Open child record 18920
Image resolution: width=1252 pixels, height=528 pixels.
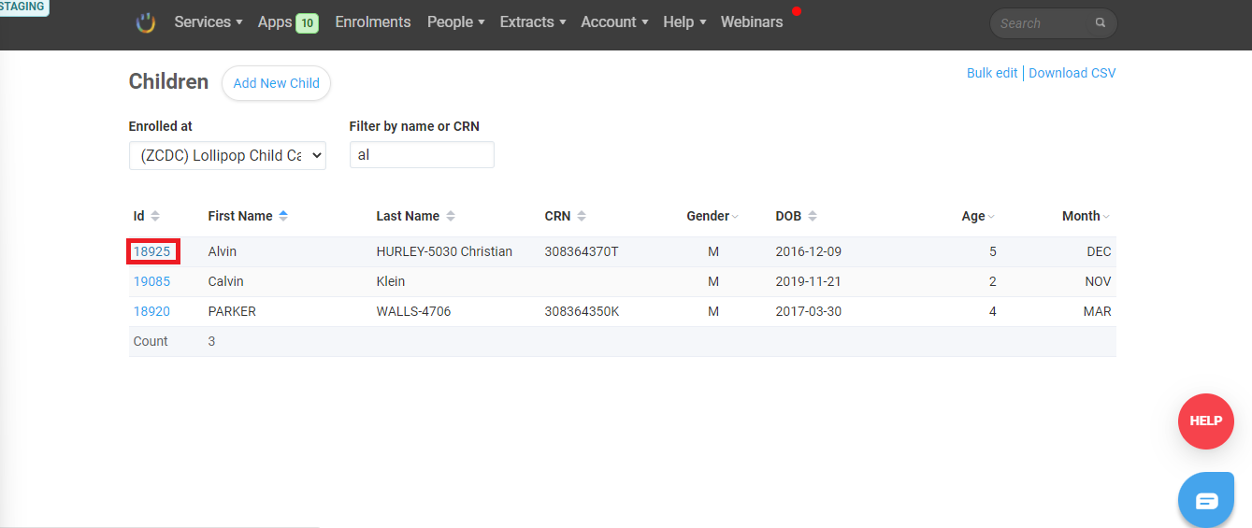point(152,311)
